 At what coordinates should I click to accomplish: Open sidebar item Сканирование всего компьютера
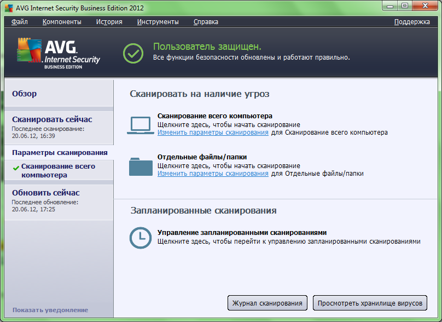click(x=59, y=170)
